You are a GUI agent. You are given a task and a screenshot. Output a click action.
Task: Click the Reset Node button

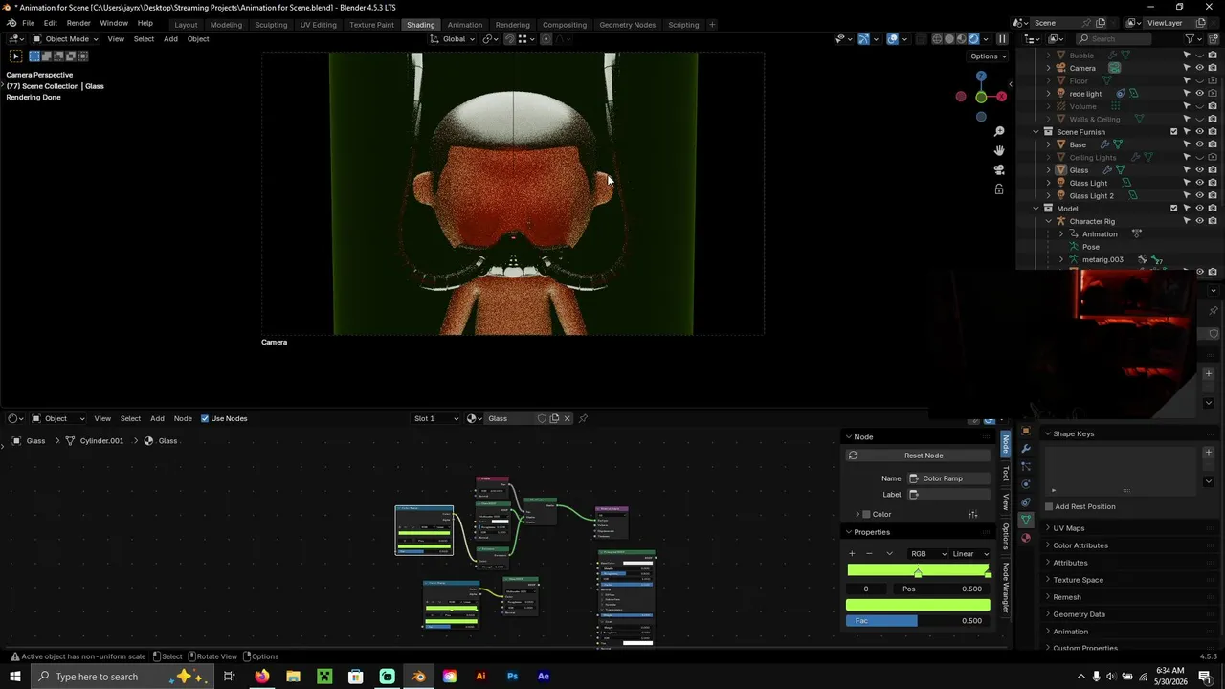[x=923, y=456]
